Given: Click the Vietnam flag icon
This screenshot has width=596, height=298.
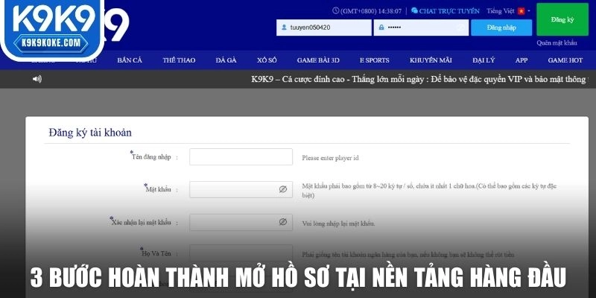Looking at the screenshot, I should 521,11.
